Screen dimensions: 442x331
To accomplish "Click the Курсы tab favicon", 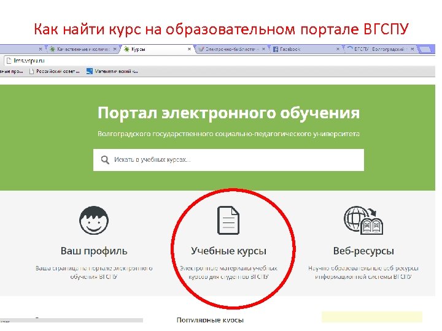I will [x=127, y=49].
